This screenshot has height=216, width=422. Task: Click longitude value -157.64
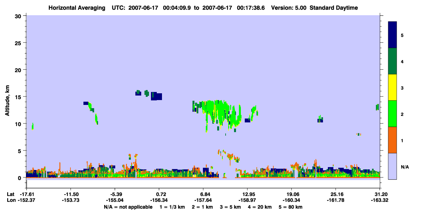(x=203, y=200)
